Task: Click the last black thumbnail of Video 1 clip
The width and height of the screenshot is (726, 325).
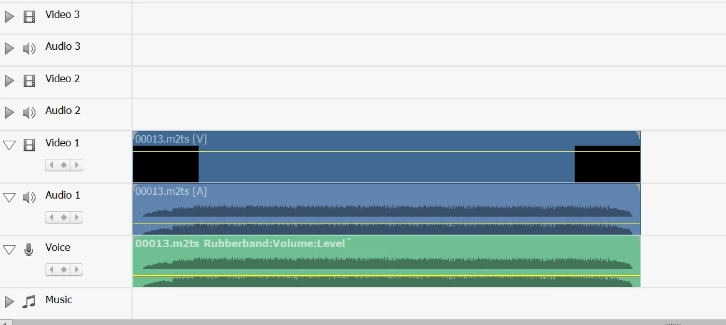Action: pyautogui.click(x=608, y=164)
